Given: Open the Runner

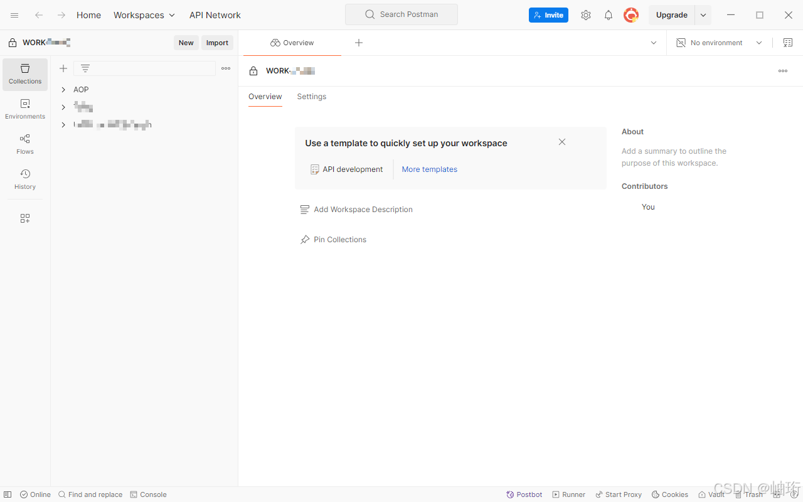Looking at the screenshot, I should pos(568,494).
